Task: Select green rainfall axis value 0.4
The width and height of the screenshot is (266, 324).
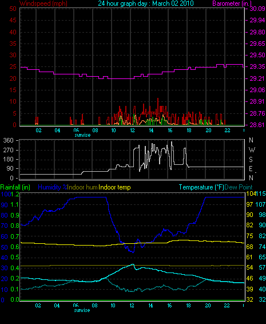Action: pos(15,268)
